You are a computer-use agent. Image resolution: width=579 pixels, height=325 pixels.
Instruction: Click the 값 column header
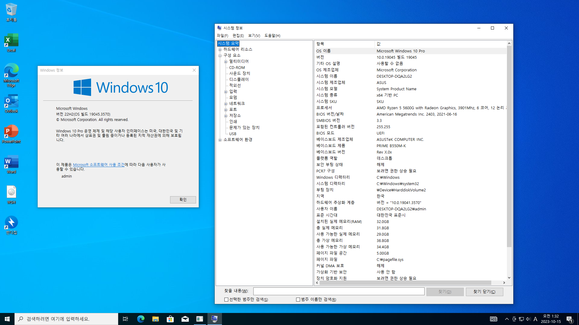click(441, 44)
